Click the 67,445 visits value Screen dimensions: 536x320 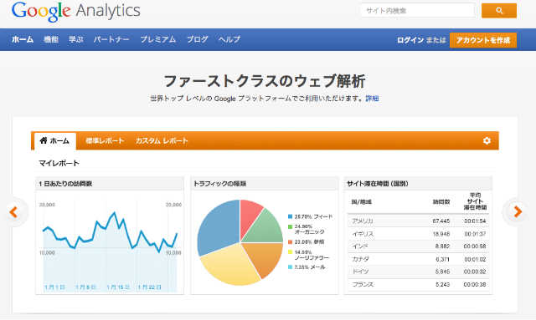[x=441, y=221]
